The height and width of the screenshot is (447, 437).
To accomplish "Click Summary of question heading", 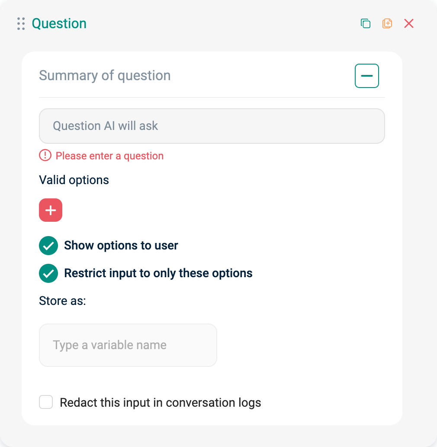I will (105, 75).
